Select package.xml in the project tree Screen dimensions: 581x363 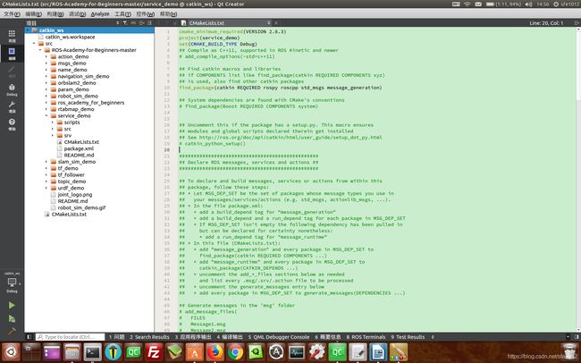(x=79, y=148)
